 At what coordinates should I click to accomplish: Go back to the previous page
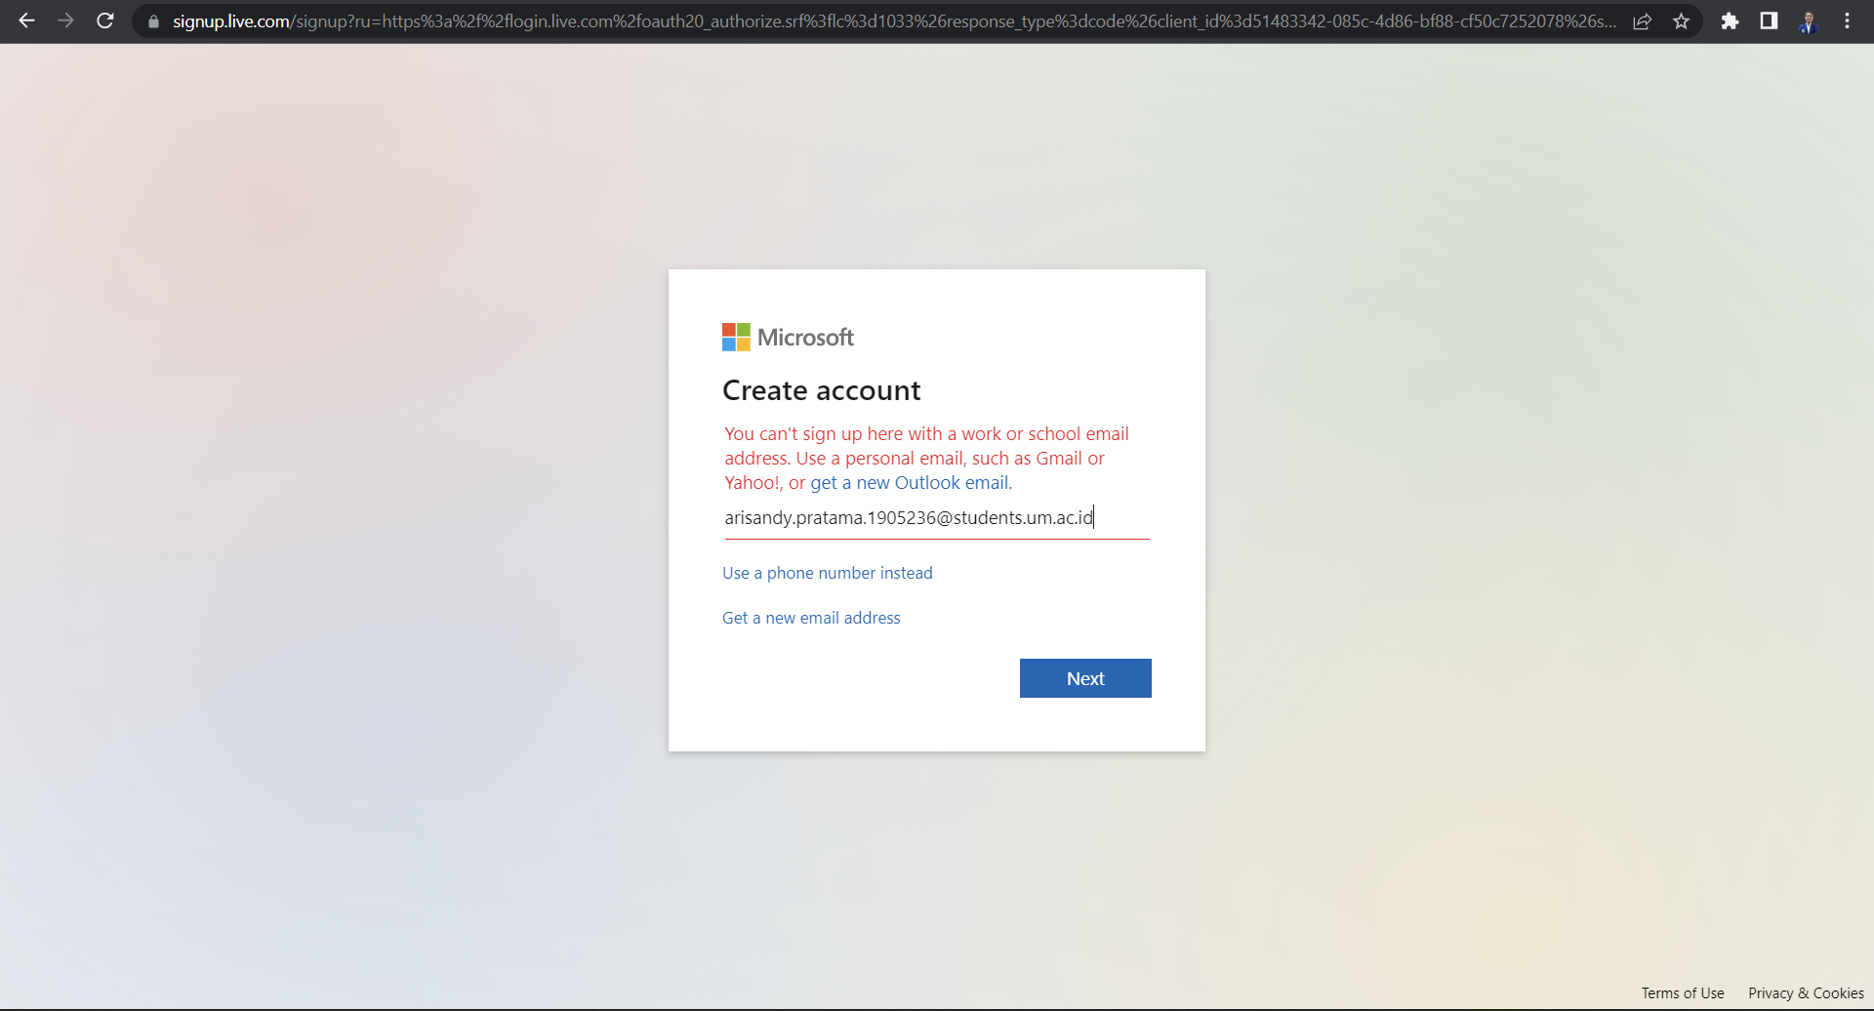[26, 20]
